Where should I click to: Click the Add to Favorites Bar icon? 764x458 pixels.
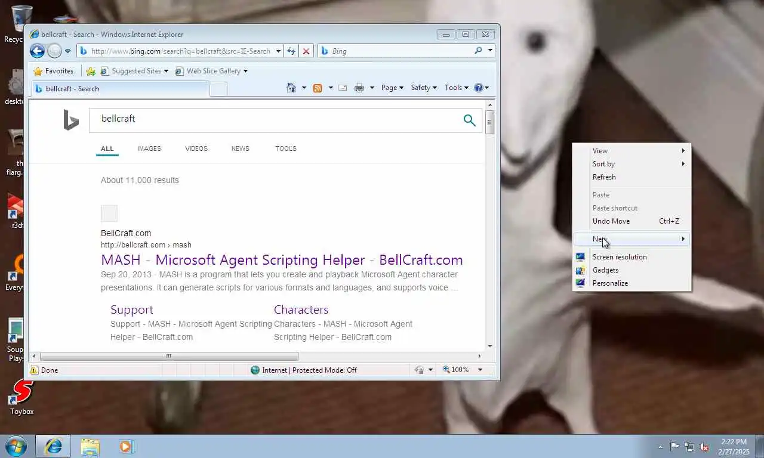point(91,71)
